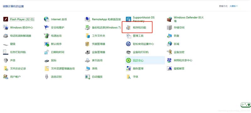Open 设备加密 link
The image size is (251, 113).
tap(179, 52)
